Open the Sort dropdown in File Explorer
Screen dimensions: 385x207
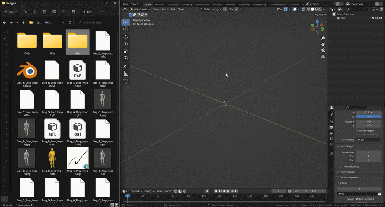[x=88, y=12]
